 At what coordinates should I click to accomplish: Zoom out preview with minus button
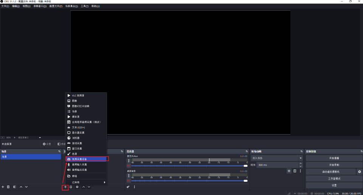(x=3, y=138)
